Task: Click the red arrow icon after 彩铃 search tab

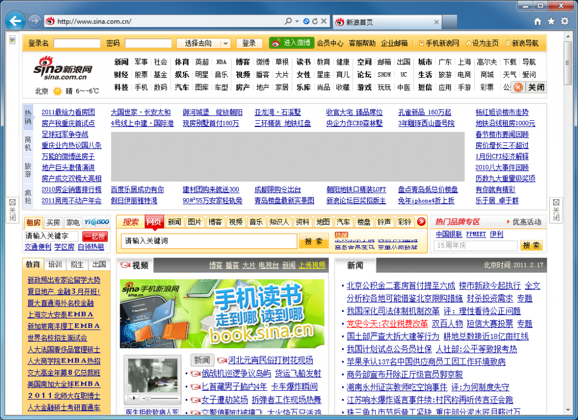Action: coord(421,222)
